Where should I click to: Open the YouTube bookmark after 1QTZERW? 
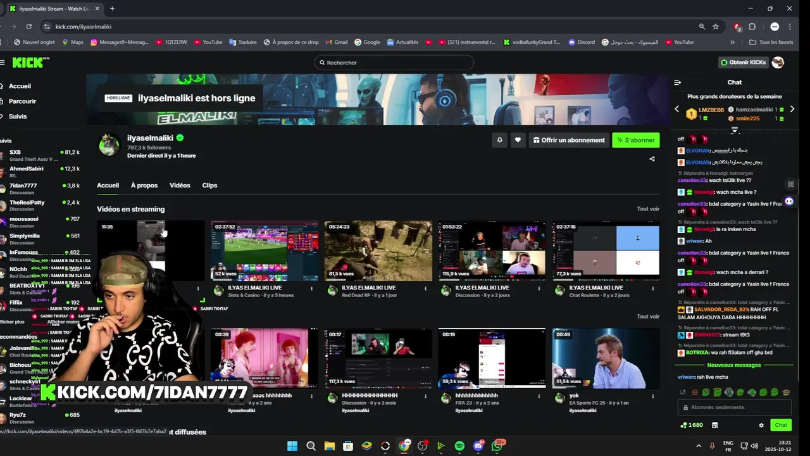click(208, 42)
